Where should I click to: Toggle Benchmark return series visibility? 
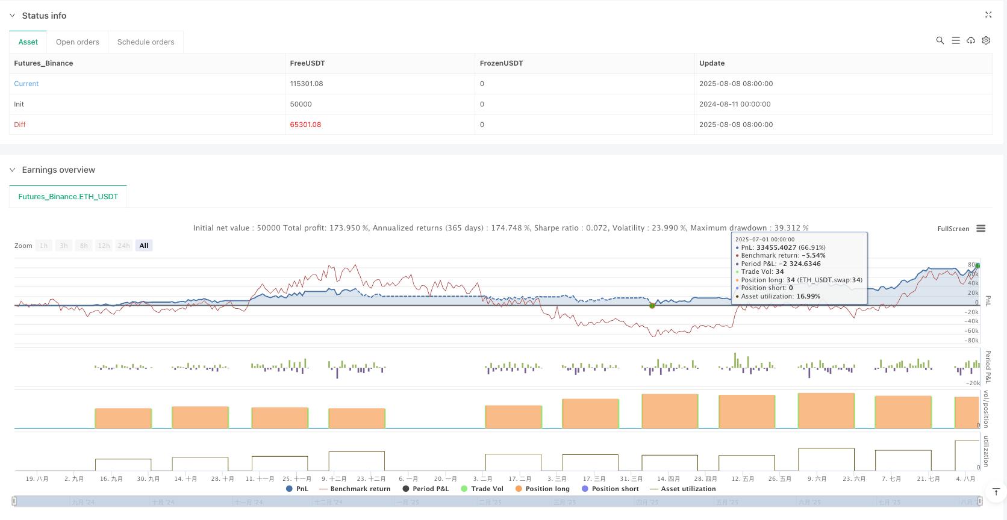pos(355,489)
